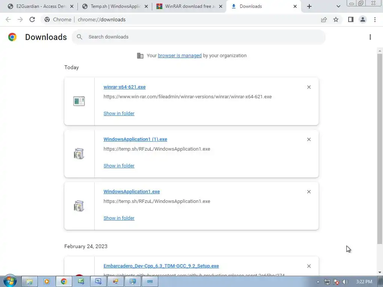383x287 pixels.
Task: Go forward with the browser forward arrow
Action: [20, 19]
